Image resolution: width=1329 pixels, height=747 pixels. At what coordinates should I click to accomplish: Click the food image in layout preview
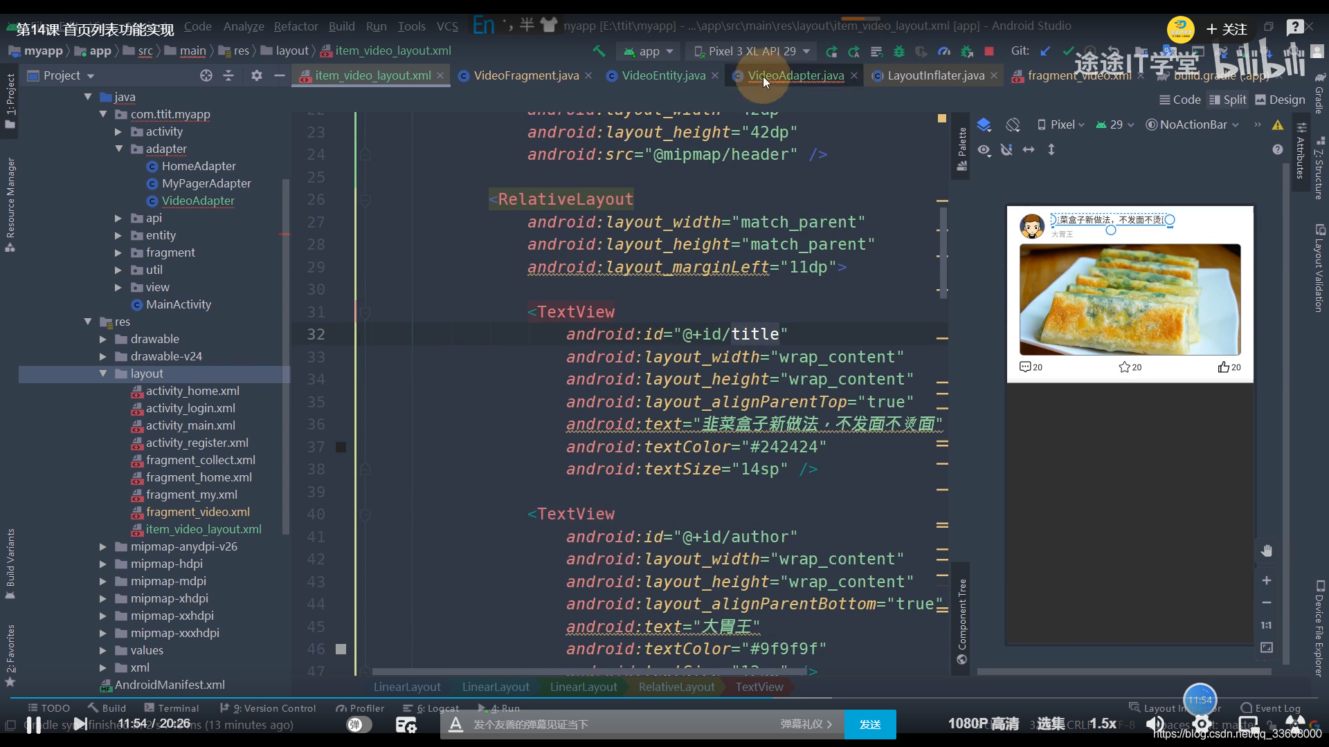coord(1130,299)
